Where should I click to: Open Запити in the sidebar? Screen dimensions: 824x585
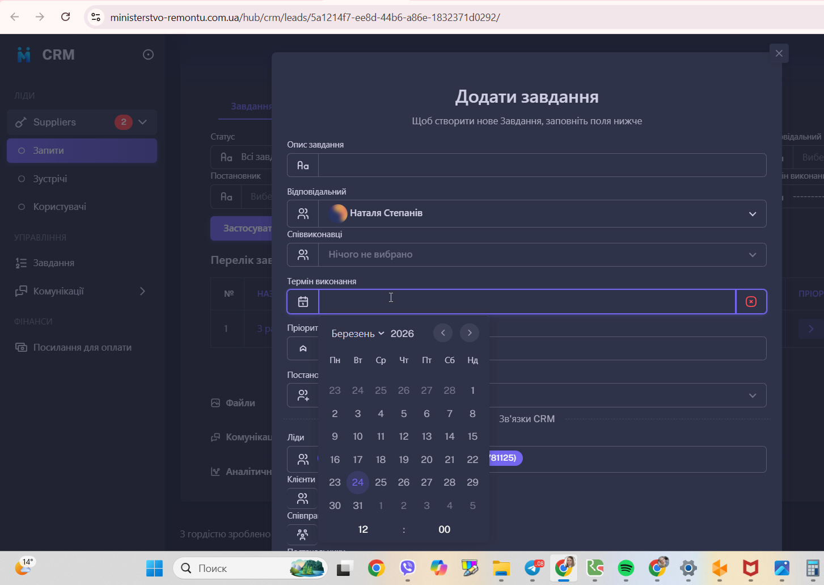[x=82, y=150]
